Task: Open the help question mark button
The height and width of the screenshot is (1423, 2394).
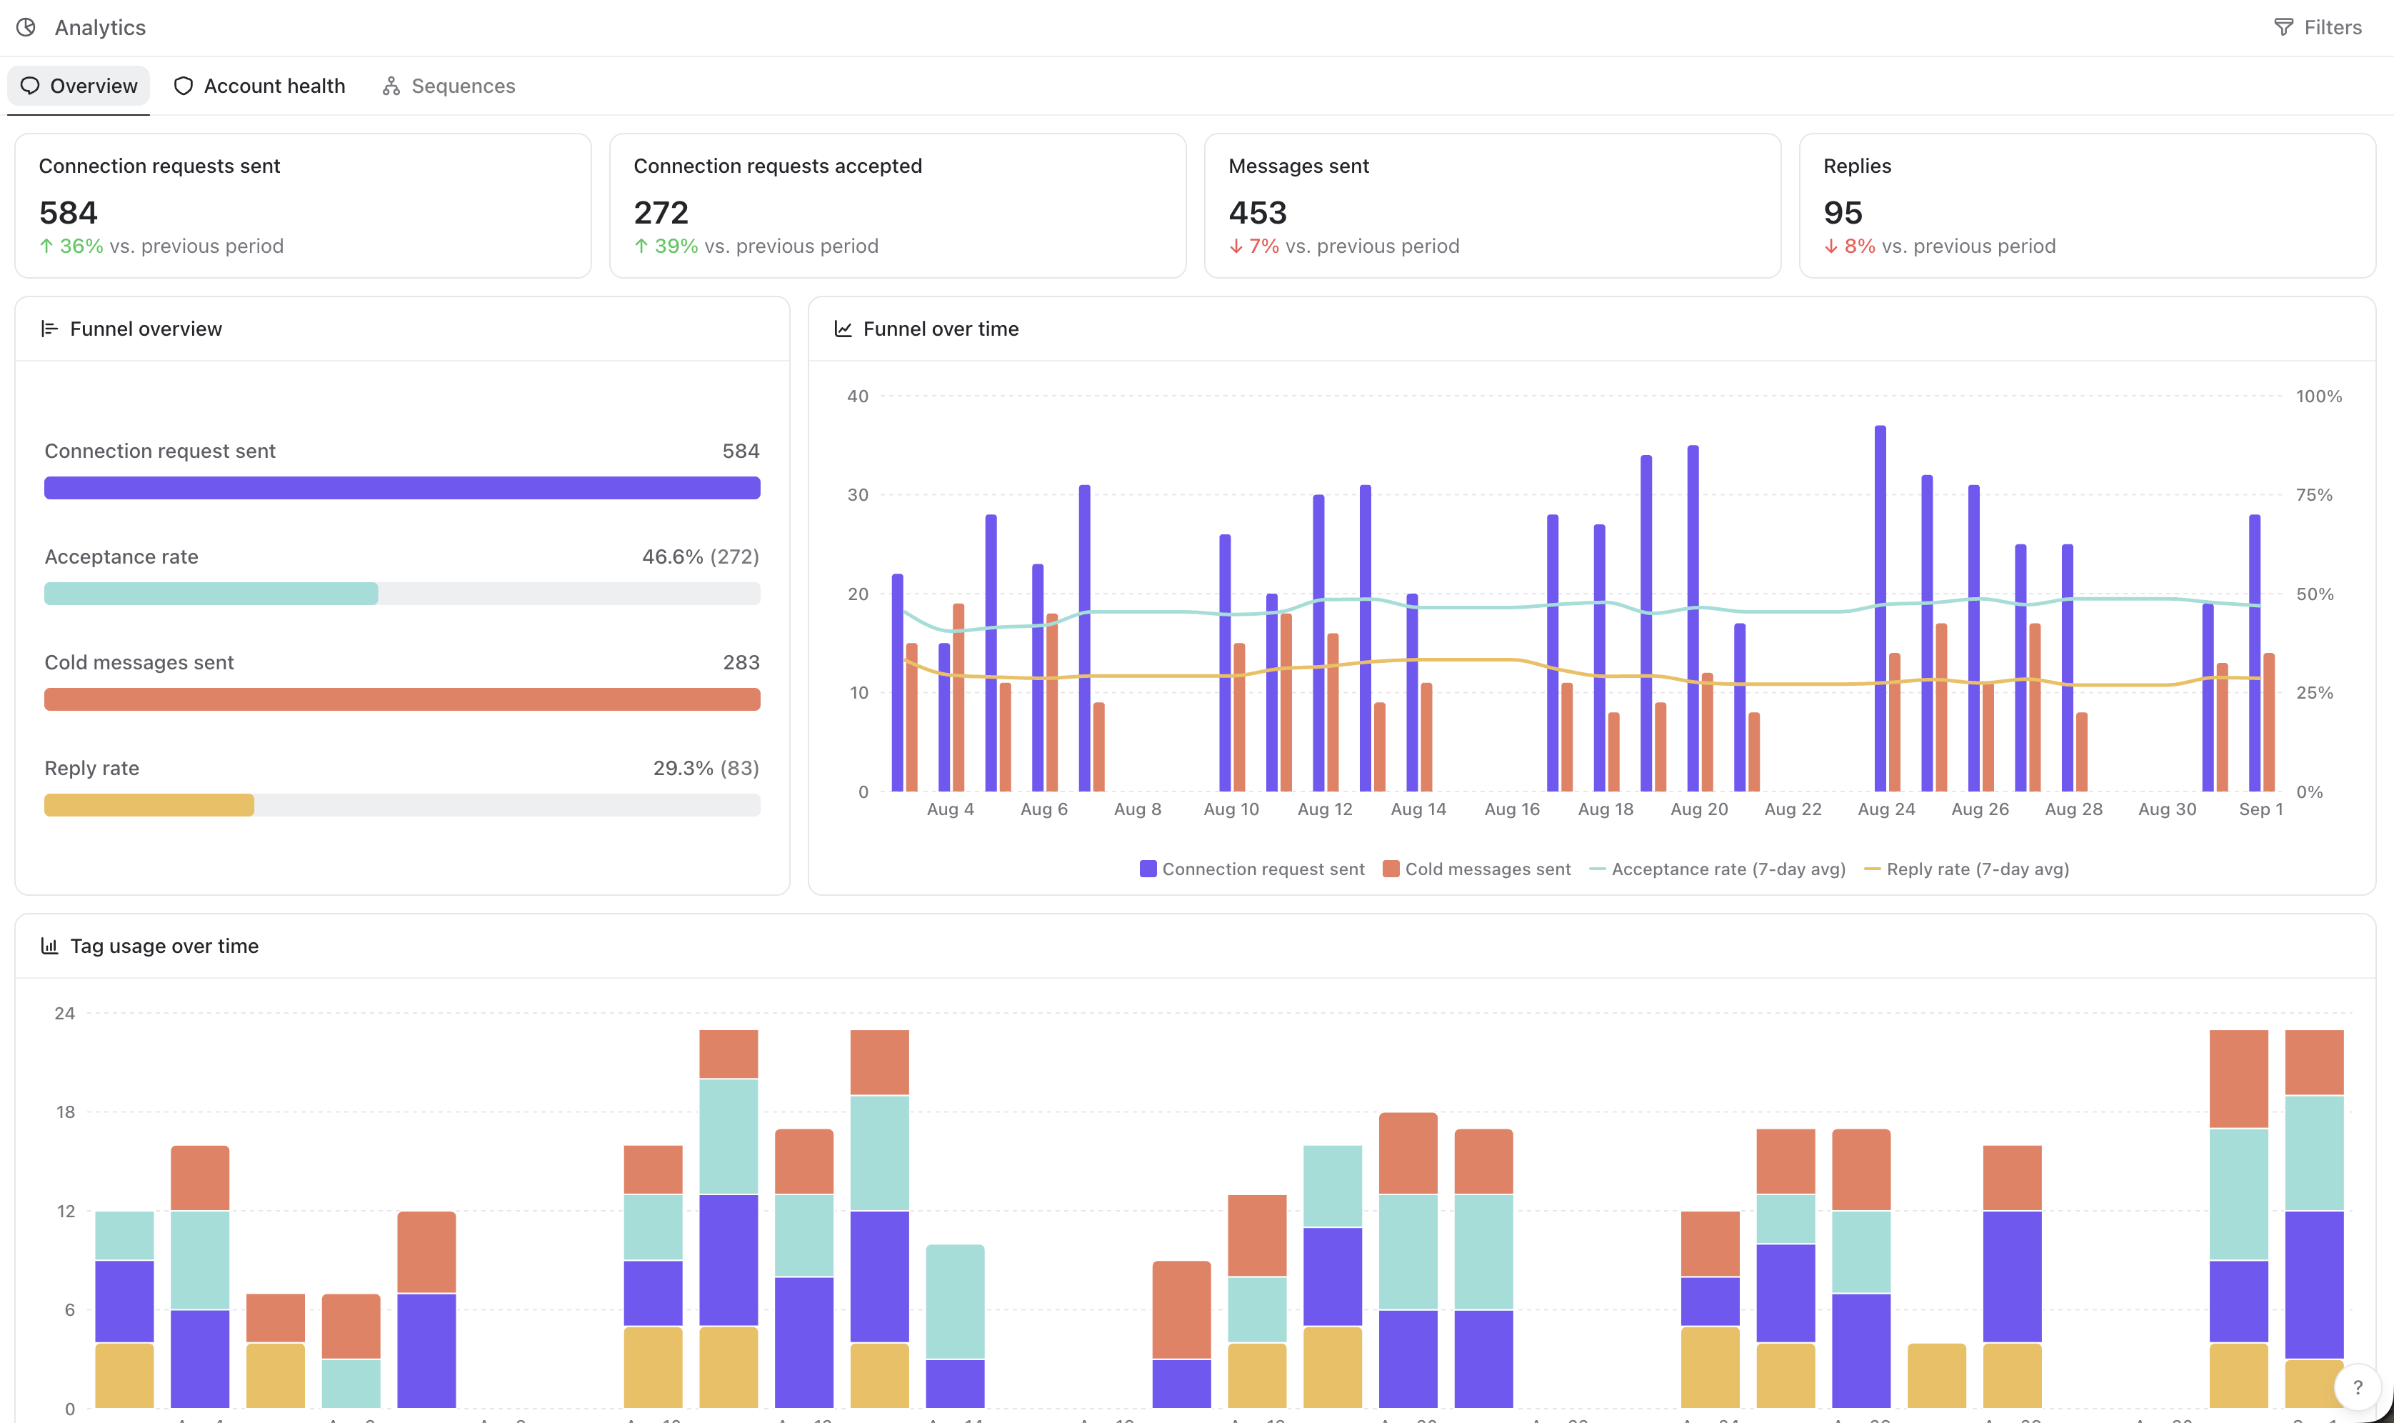Action: pyautogui.click(x=2358, y=1387)
